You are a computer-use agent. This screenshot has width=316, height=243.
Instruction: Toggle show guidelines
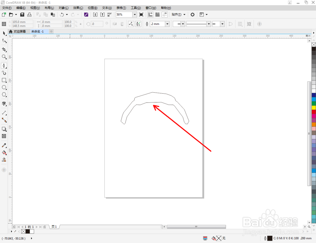(165, 15)
